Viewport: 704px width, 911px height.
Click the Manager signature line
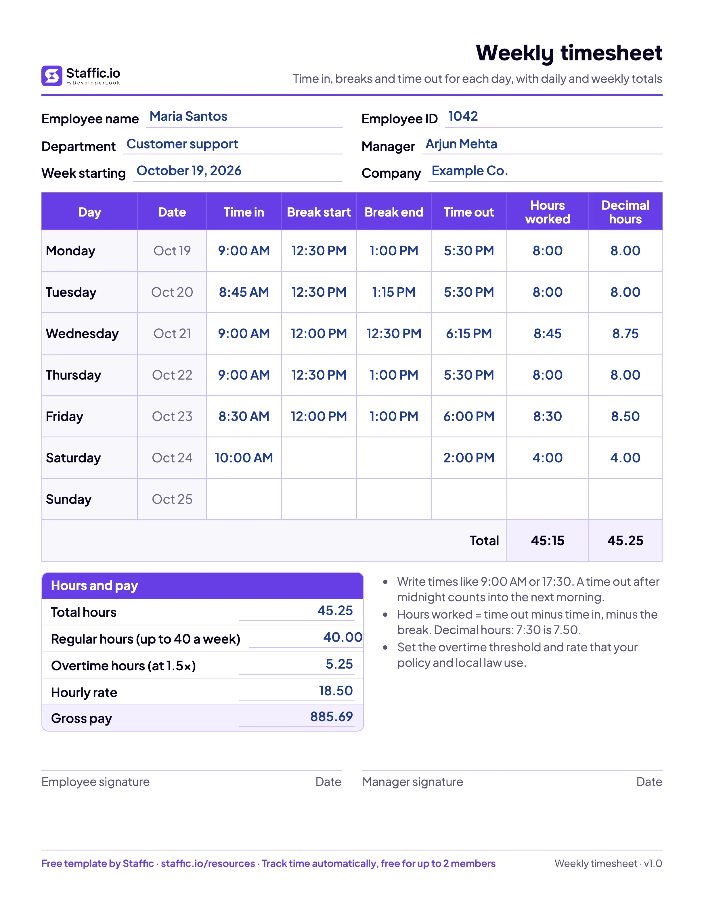pos(512,771)
